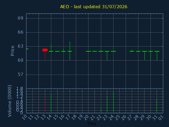Click the chart title AEO last updated
169x127 pixels.
click(94, 7)
